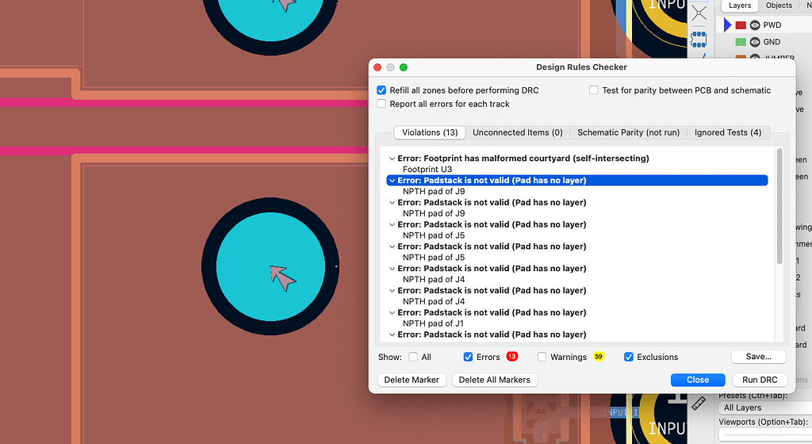Switch to the Unconnected Items (0) tab
The width and height of the screenshot is (812, 444).
(517, 132)
